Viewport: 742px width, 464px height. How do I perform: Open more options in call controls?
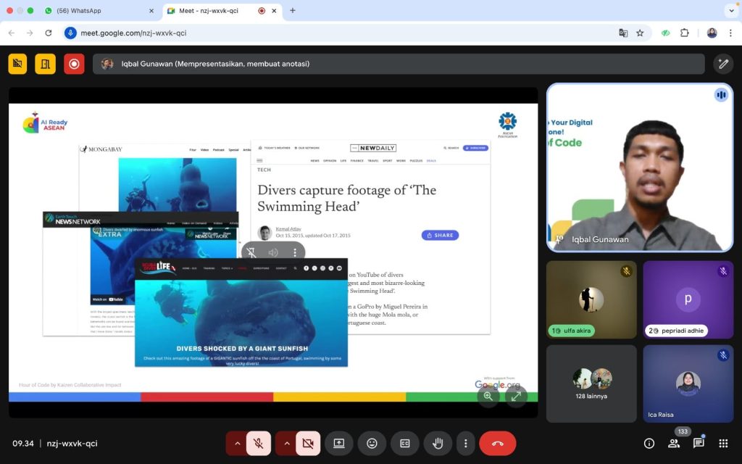tap(466, 444)
